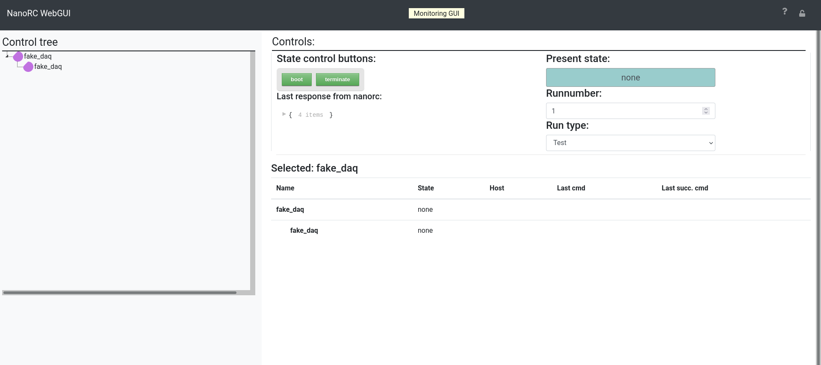This screenshot has height=365, width=821.
Task: Click the 'Selected: fake_daq' heading
Action: tap(314, 168)
